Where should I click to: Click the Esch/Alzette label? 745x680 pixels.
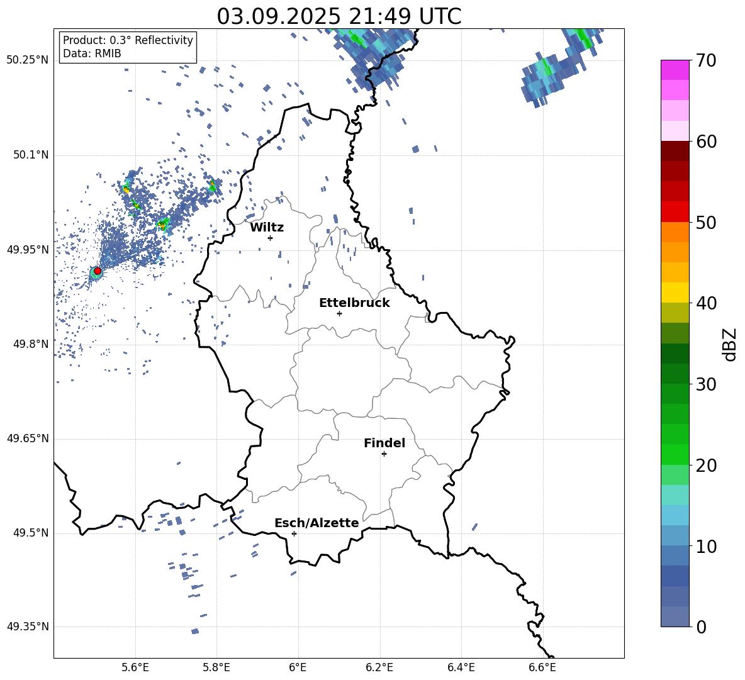click(316, 523)
